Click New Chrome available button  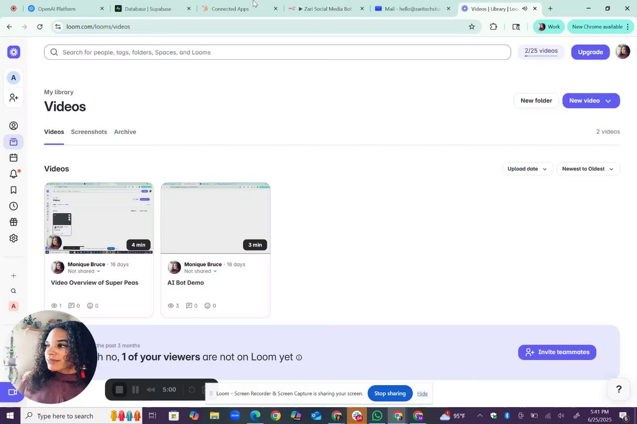tap(601, 27)
